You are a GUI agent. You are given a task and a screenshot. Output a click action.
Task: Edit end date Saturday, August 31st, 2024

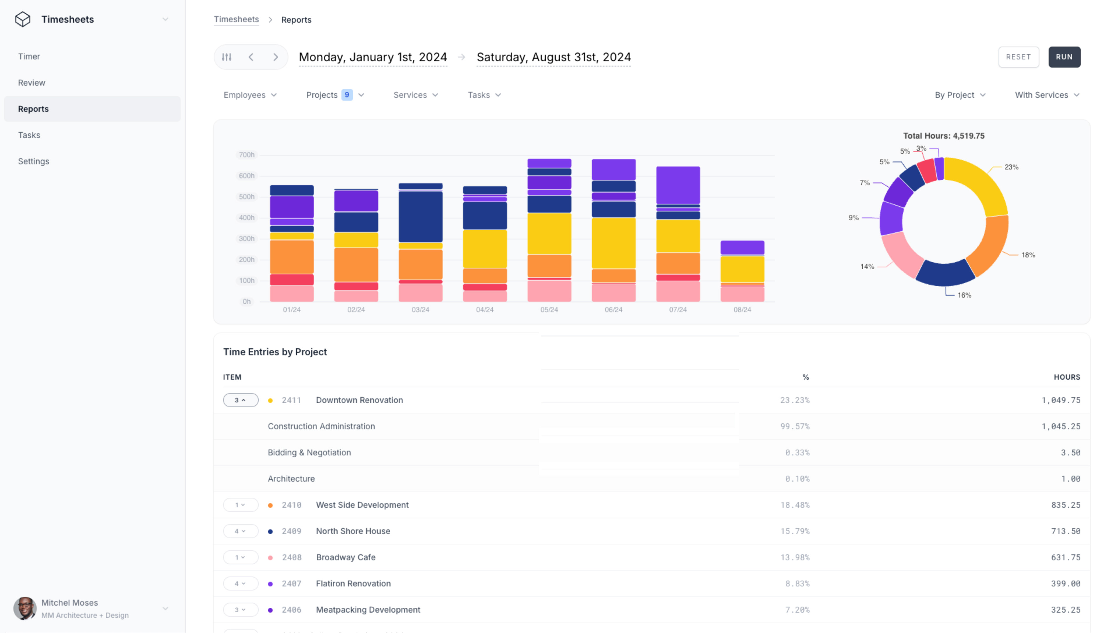pyautogui.click(x=553, y=57)
